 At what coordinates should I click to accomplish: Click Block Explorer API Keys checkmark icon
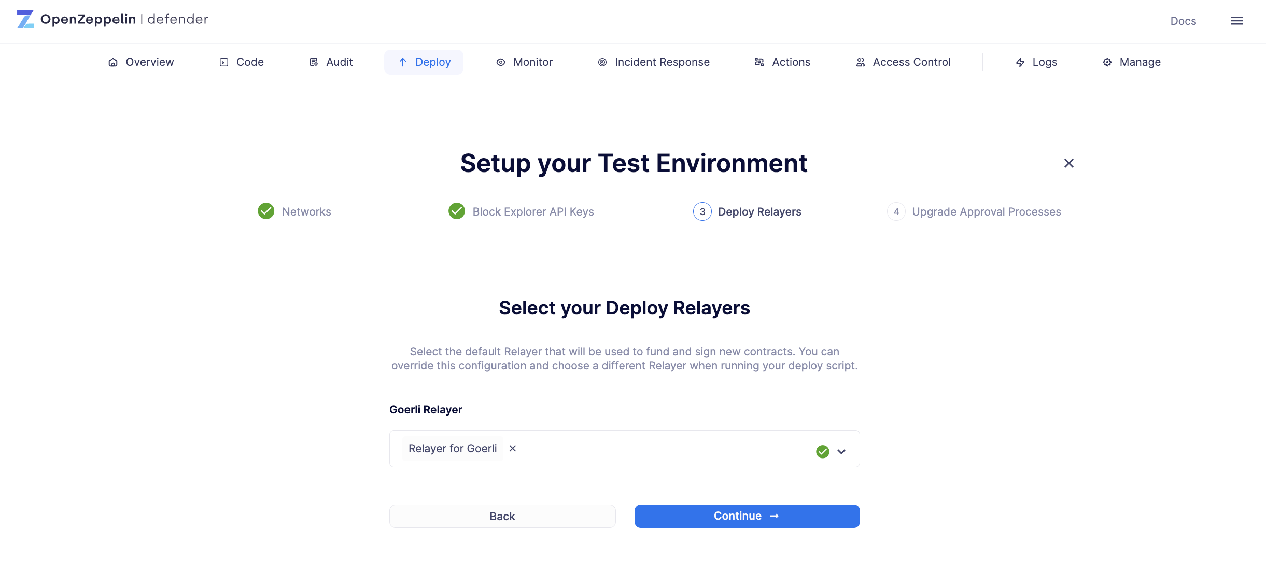[x=456, y=211]
